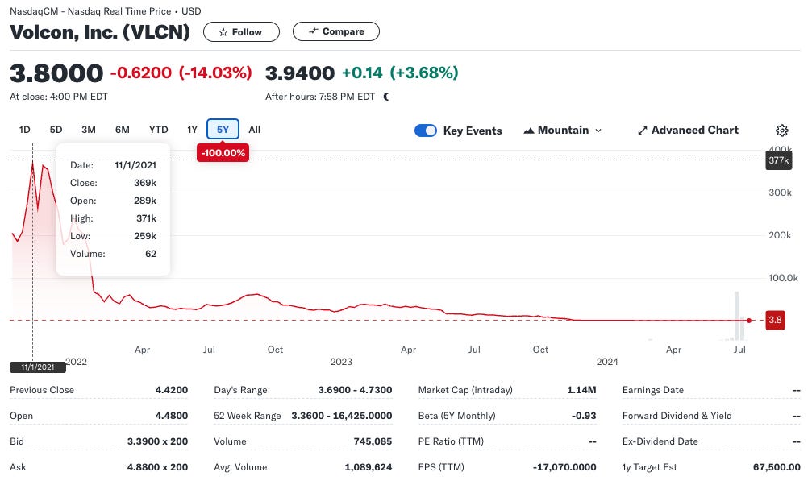Click the Market Cap value 1.14M
812x485 pixels.
click(581, 390)
